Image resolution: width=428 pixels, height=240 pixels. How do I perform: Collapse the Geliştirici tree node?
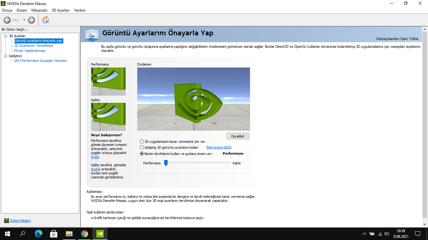pos(6,56)
